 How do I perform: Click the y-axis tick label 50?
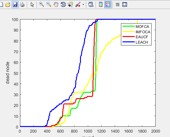[x=16, y=73]
